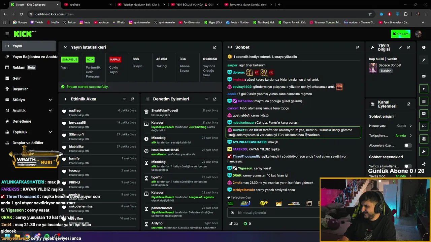
Task: Pop out the Kanal Eylemleri panel
Action: tap(408, 104)
